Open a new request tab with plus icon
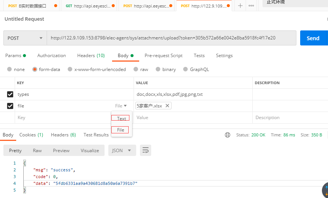This screenshot has height=198, width=328. (x=240, y=6)
